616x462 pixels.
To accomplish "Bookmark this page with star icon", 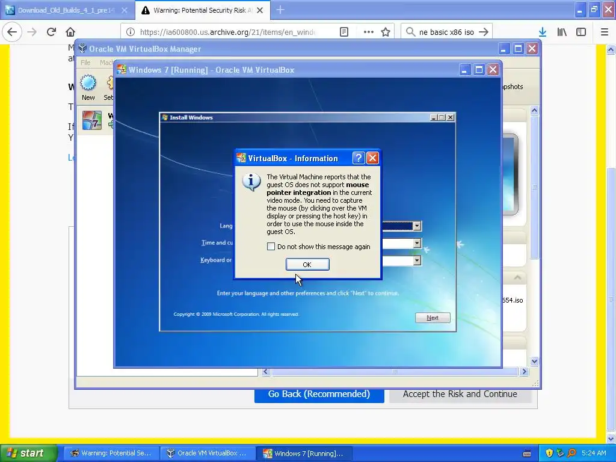I will point(386,32).
